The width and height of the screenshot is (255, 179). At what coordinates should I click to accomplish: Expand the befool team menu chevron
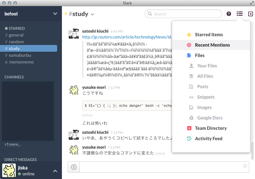click(x=55, y=14)
